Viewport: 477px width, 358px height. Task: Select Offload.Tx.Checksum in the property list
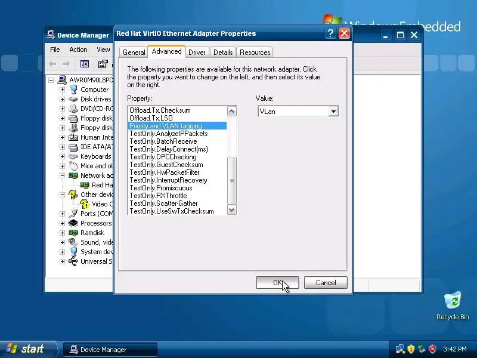pos(177,110)
